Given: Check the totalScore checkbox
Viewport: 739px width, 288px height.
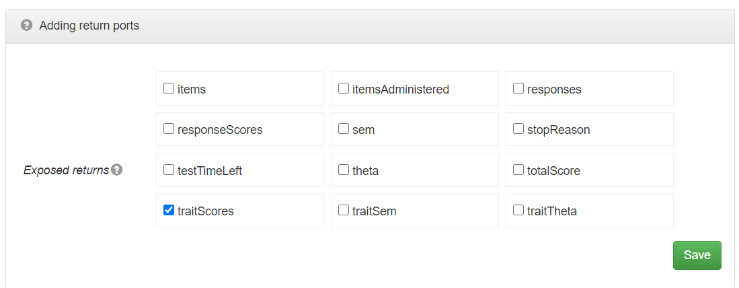Looking at the screenshot, I should (x=518, y=170).
